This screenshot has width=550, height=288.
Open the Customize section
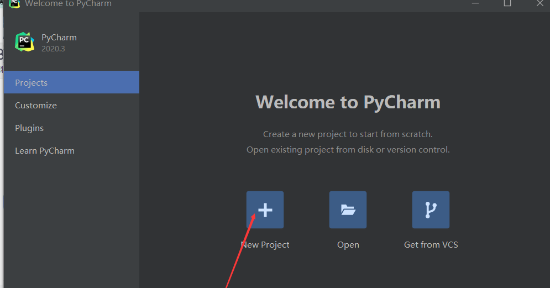coord(71,105)
